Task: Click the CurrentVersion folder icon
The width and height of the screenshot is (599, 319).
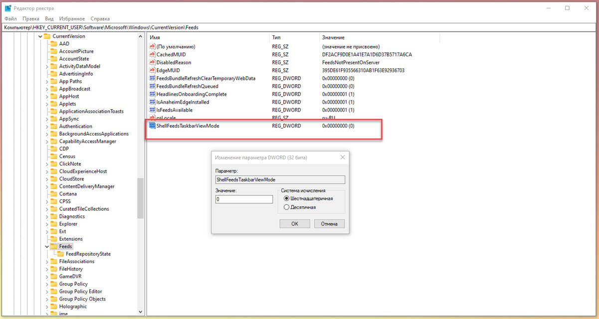Action: [x=47, y=36]
